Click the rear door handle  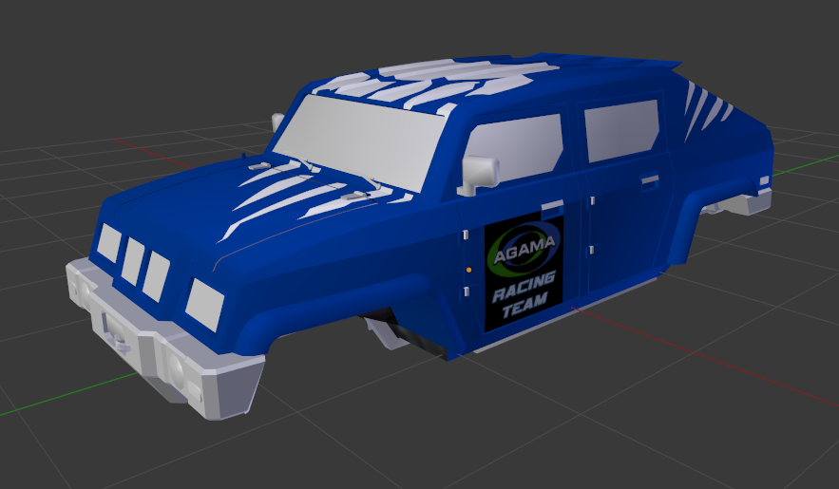click(650, 180)
